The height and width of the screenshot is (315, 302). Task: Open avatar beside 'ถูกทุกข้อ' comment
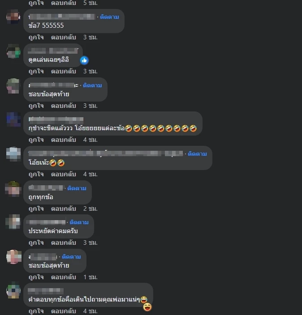[13, 189]
